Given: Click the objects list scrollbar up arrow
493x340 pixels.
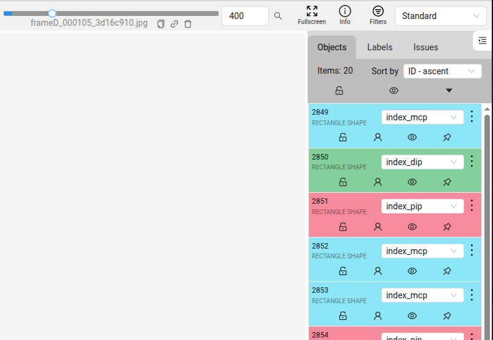Looking at the screenshot, I should click(487, 109).
